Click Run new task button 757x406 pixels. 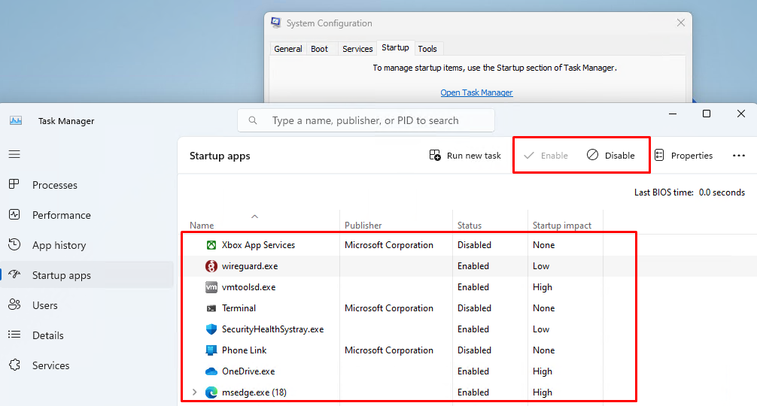(x=465, y=156)
